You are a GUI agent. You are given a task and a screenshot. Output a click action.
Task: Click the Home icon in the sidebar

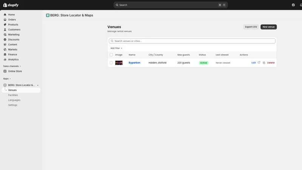[x=5, y=15]
